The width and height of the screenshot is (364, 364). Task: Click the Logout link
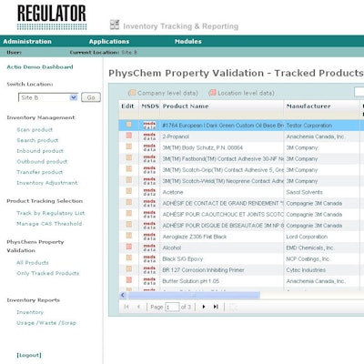(x=29, y=355)
